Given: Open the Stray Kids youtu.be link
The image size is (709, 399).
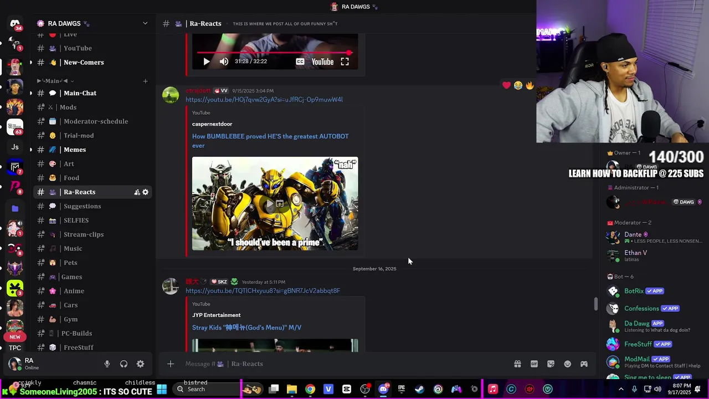Looking at the screenshot, I should point(263,291).
